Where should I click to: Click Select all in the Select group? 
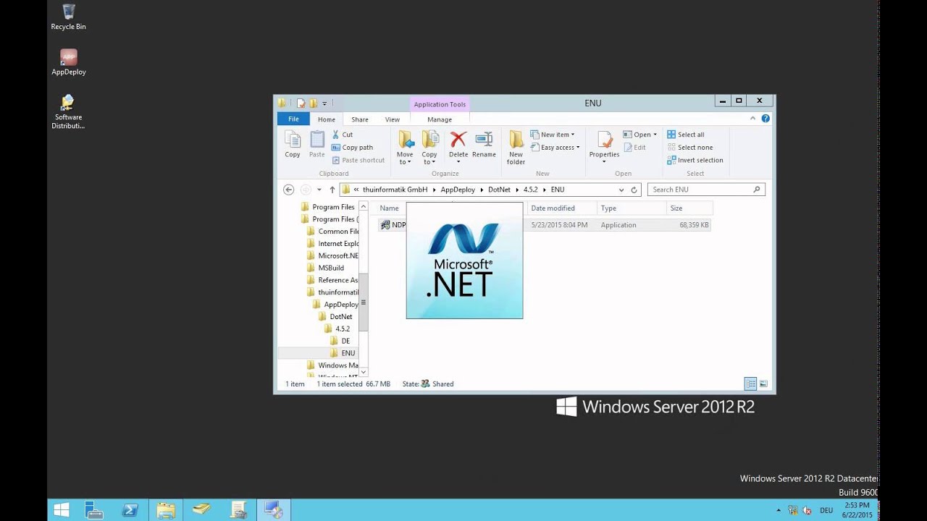(686, 135)
